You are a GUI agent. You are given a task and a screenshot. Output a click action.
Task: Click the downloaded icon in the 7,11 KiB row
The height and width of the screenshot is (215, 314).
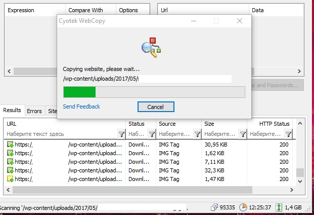10,162
